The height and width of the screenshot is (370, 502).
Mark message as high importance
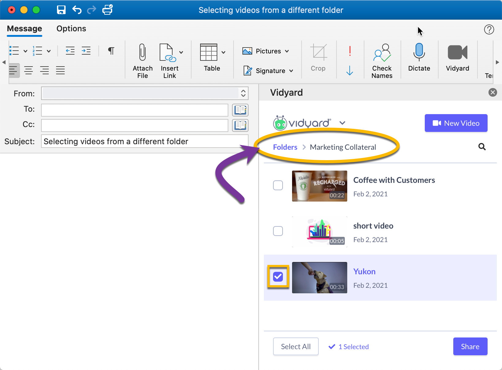350,51
